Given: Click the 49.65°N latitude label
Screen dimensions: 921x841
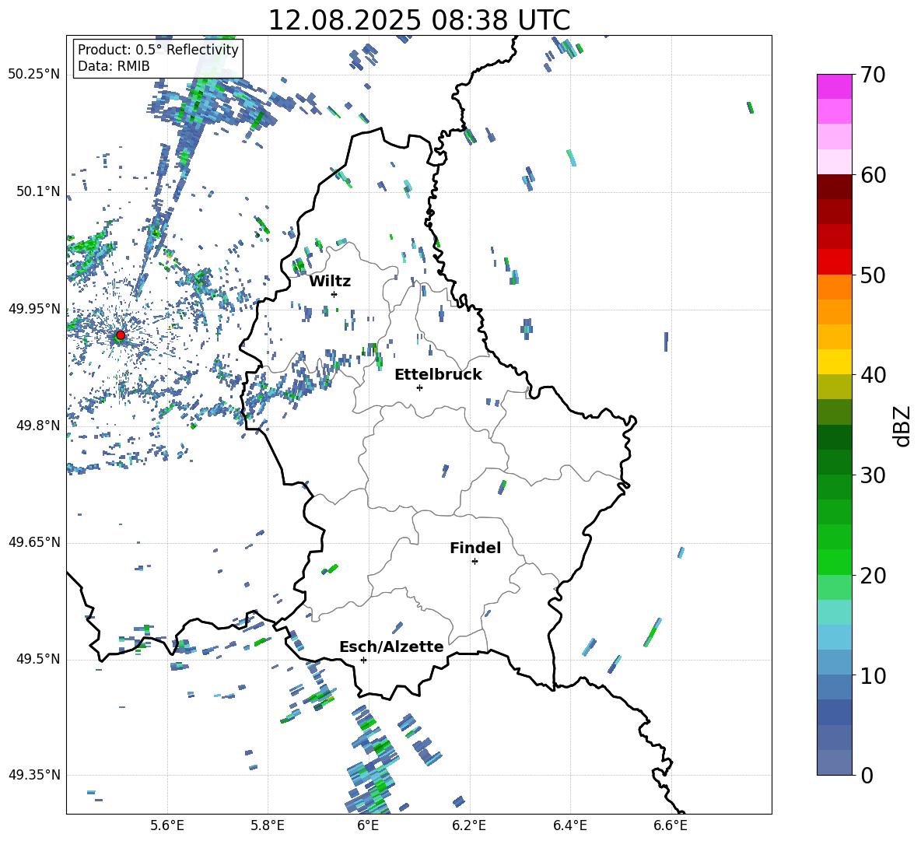Looking at the screenshot, I should point(34,542).
